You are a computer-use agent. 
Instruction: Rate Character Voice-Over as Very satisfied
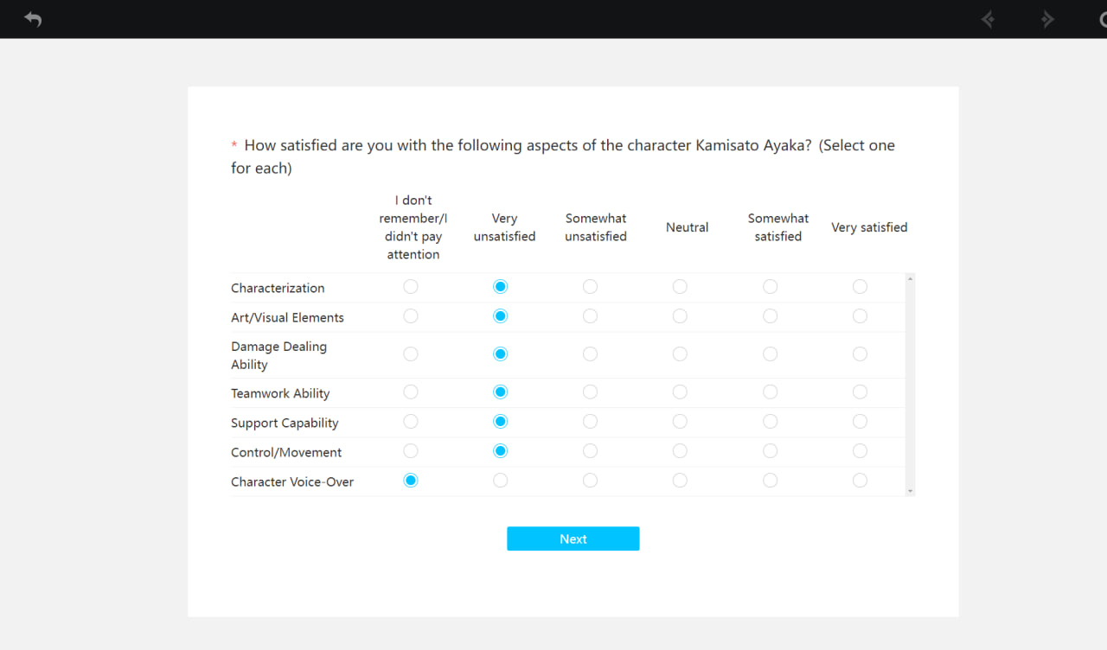click(x=860, y=481)
